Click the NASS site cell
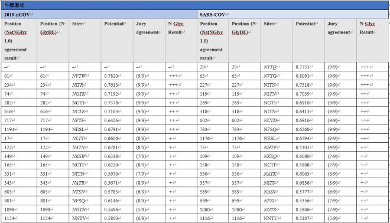Screen dimensions: 390x223 (277, 192)
